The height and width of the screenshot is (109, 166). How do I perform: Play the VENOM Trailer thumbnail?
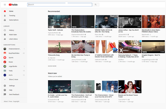coord(106,22)
